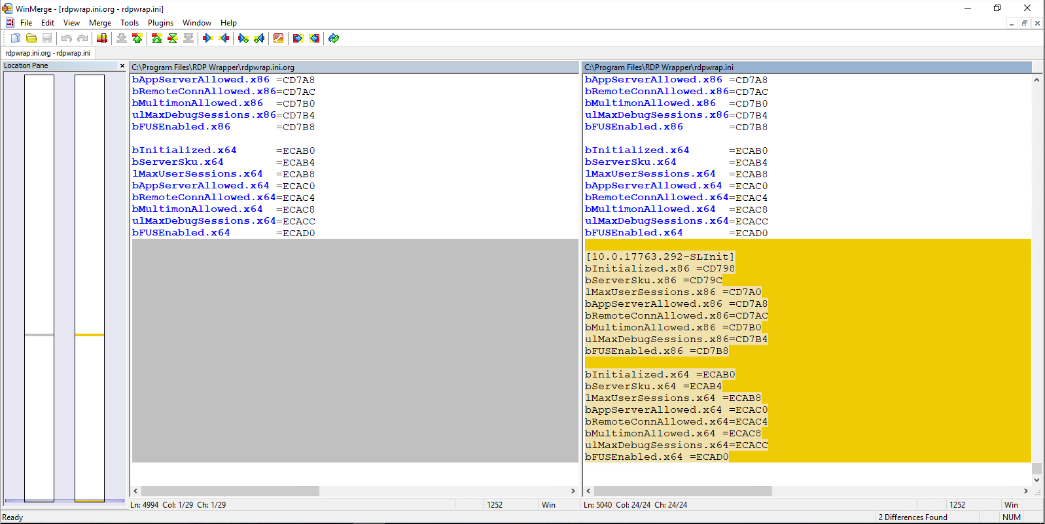Open the Merge menu
Image resolution: width=1045 pixels, height=524 pixels.
pyautogui.click(x=100, y=23)
